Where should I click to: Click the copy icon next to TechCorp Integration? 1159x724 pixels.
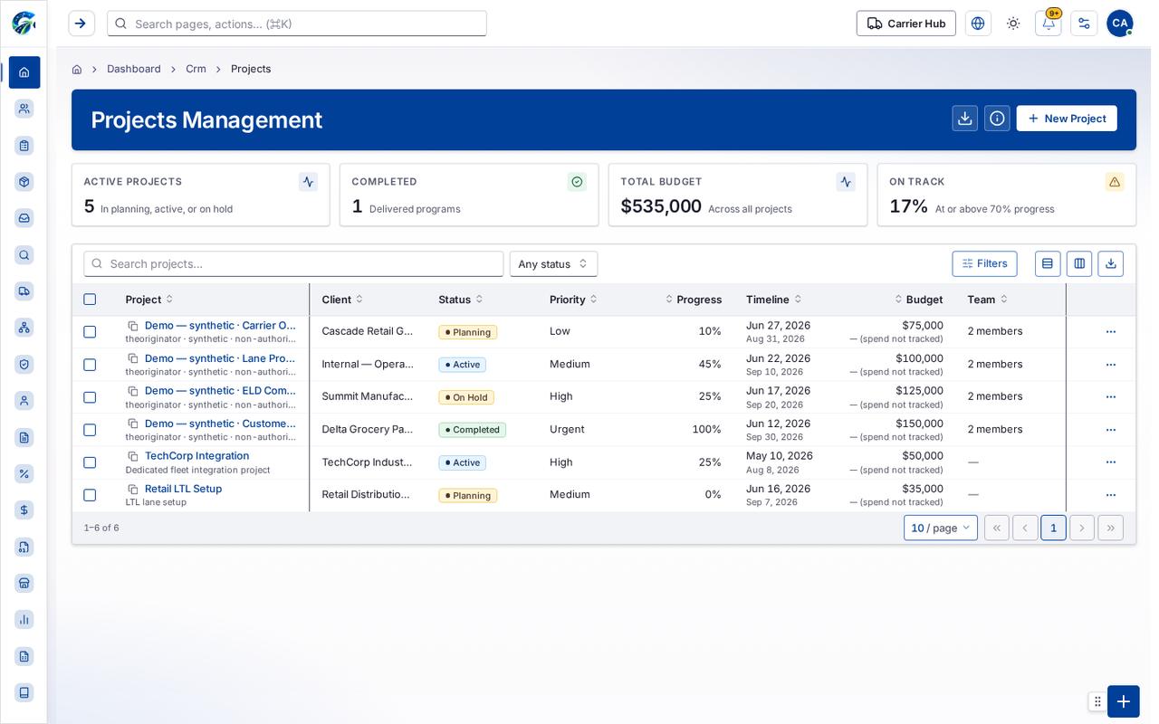pos(133,456)
